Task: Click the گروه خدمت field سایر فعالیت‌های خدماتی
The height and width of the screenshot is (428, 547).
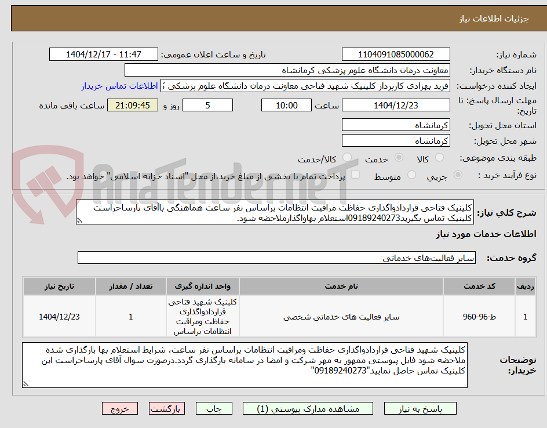Action: pyautogui.click(x=276, y=257)
